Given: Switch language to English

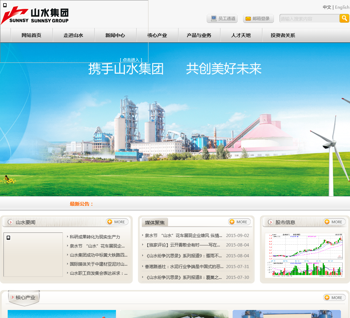Looking at the screenshot, I should [x=342, y=7].
